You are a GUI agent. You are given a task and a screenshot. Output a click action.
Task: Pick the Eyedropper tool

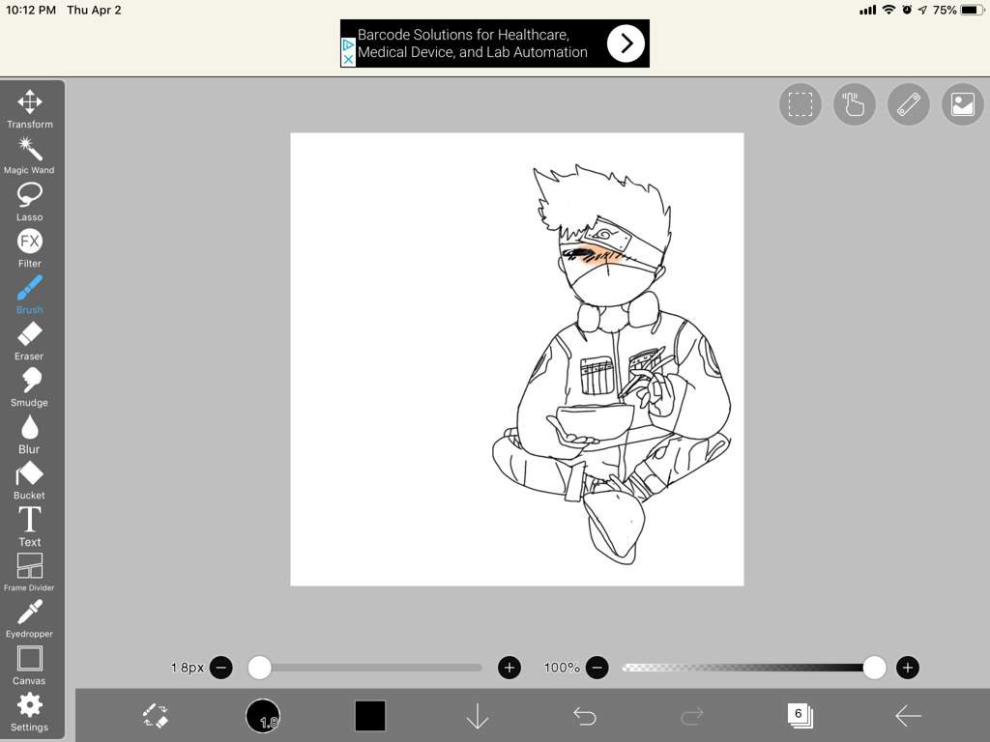(29, 619)
